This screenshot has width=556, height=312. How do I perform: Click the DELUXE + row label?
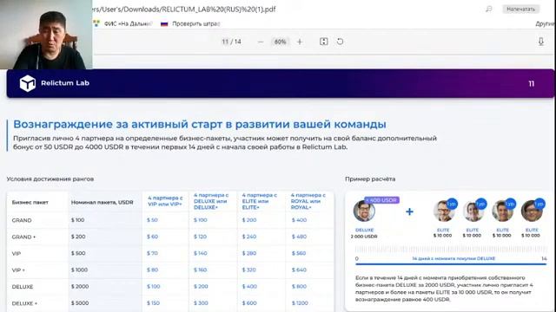24,303
